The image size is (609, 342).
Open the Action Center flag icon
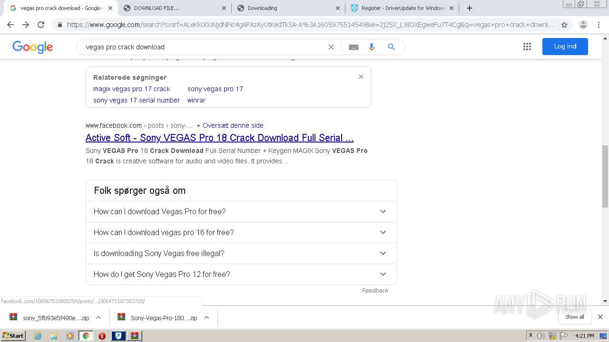pyautogui.click(x=564, y=336)
